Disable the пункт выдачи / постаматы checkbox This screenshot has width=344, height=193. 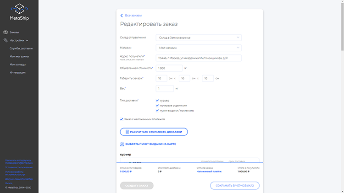pyautogui.click(x=157, y=110)
